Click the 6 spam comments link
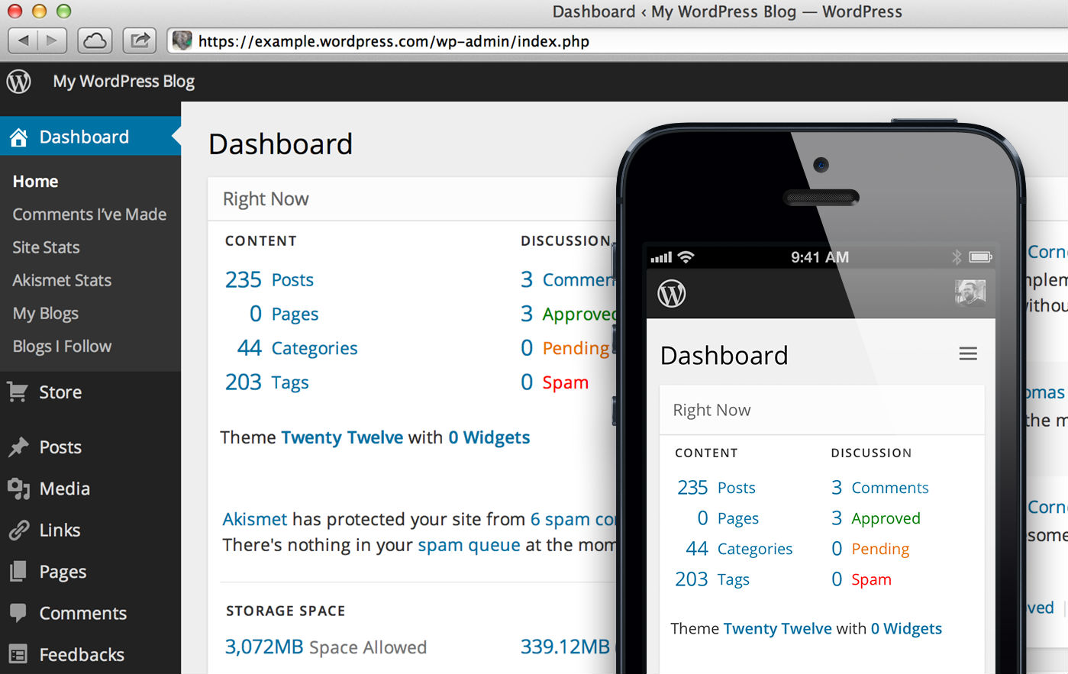1068x674 pixels. click(x=573, y=519)
